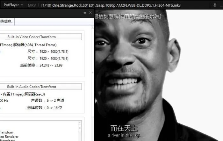The height and width of the screenshot is (141, 223).
Task: Select the Video Renderer entry in filter list
Action: coord(10,137)
